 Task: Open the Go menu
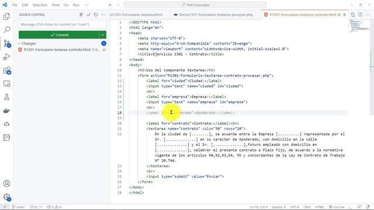pyautogui.click(x=66, y=5)
